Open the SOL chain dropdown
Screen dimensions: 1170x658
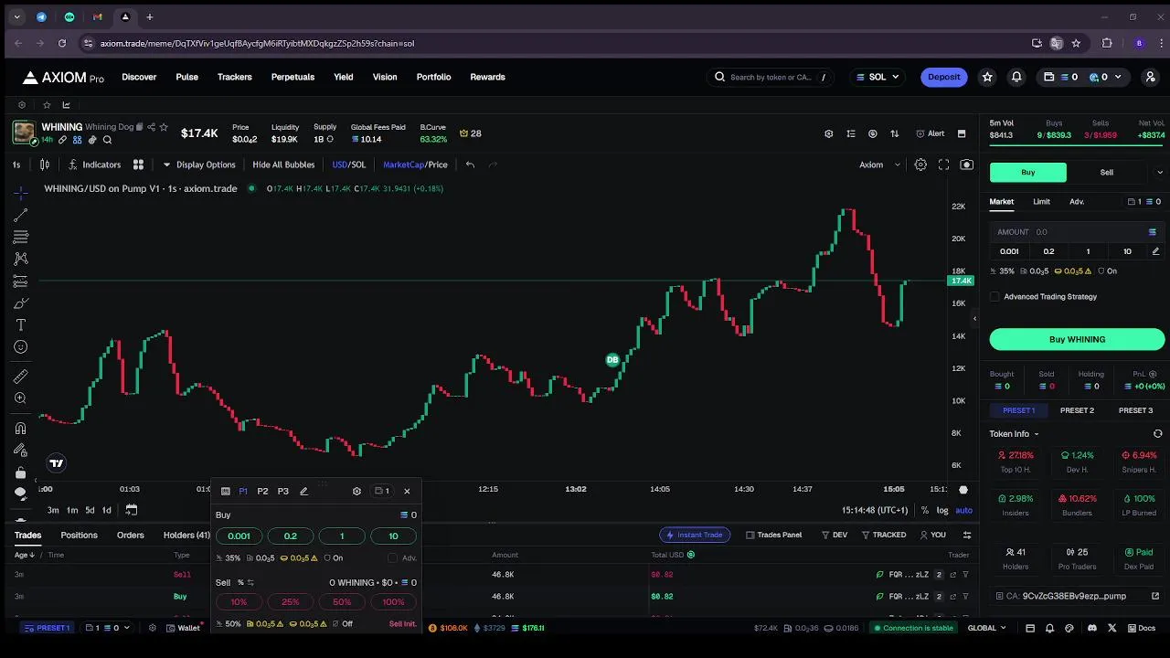(x=878, y=77)
